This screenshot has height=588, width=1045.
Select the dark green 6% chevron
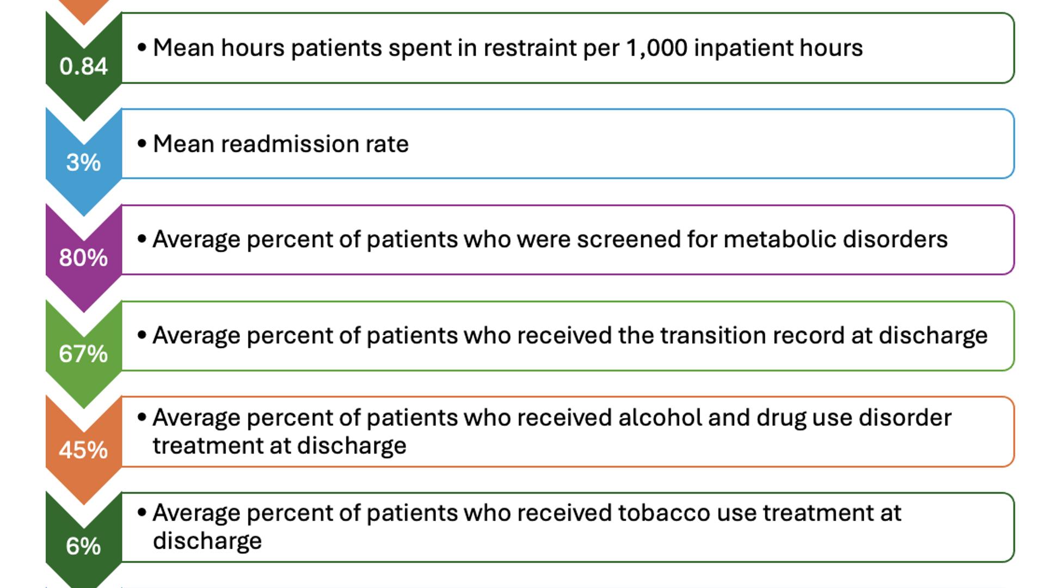[83, 546]
